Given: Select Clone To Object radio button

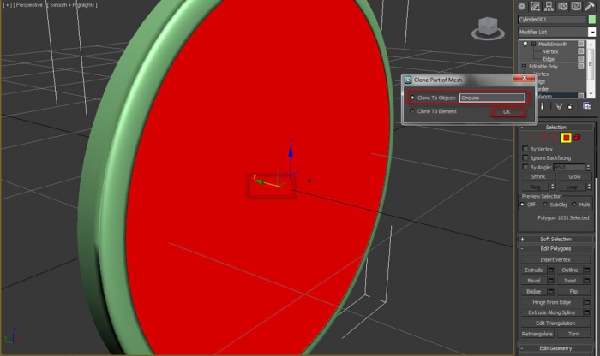Looking at the screenshot, I should [x=412, y=98].
